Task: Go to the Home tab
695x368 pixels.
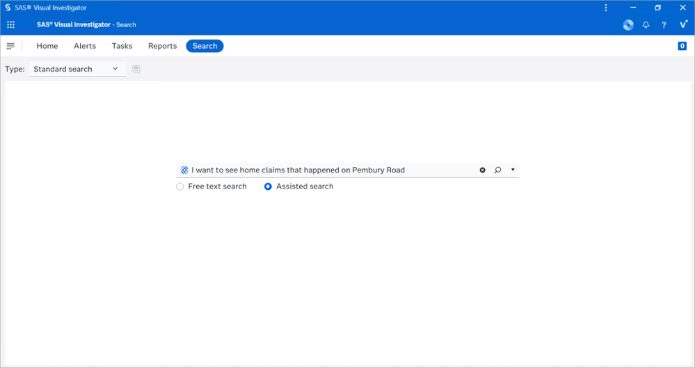Action: coord(47,46)
